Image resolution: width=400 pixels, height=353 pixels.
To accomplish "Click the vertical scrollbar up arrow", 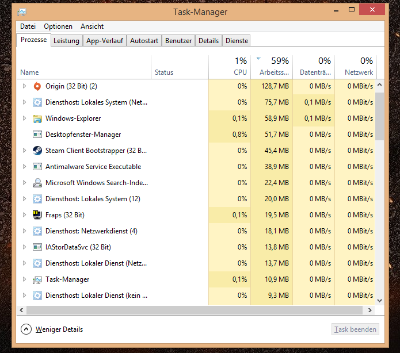I will pyautogui.click(x=380, y=85).
